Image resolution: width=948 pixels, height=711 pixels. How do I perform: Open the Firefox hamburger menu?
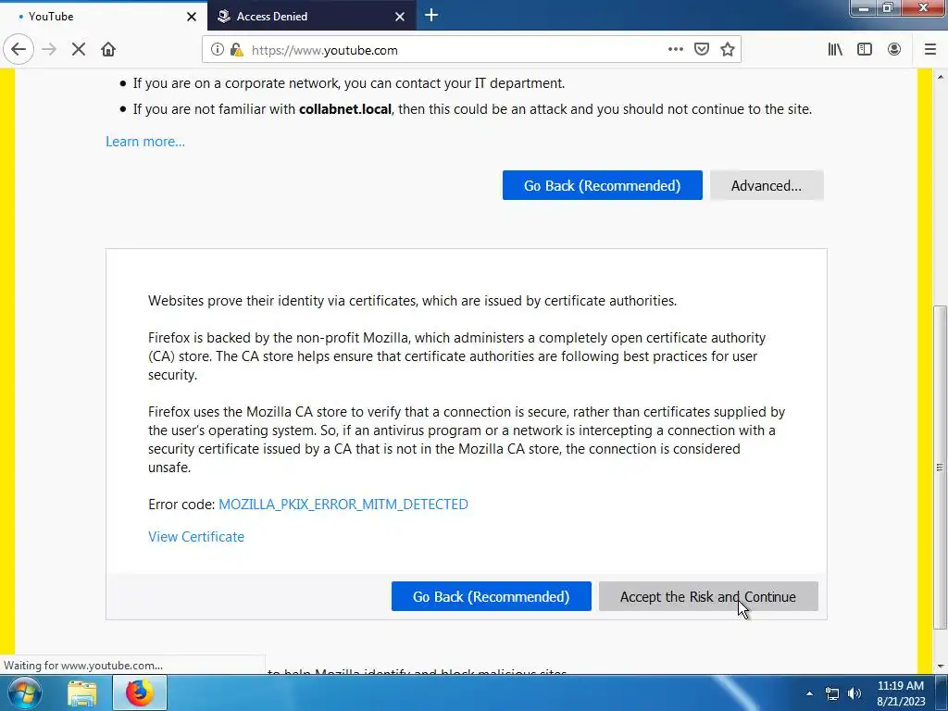[x=929, y=50]
